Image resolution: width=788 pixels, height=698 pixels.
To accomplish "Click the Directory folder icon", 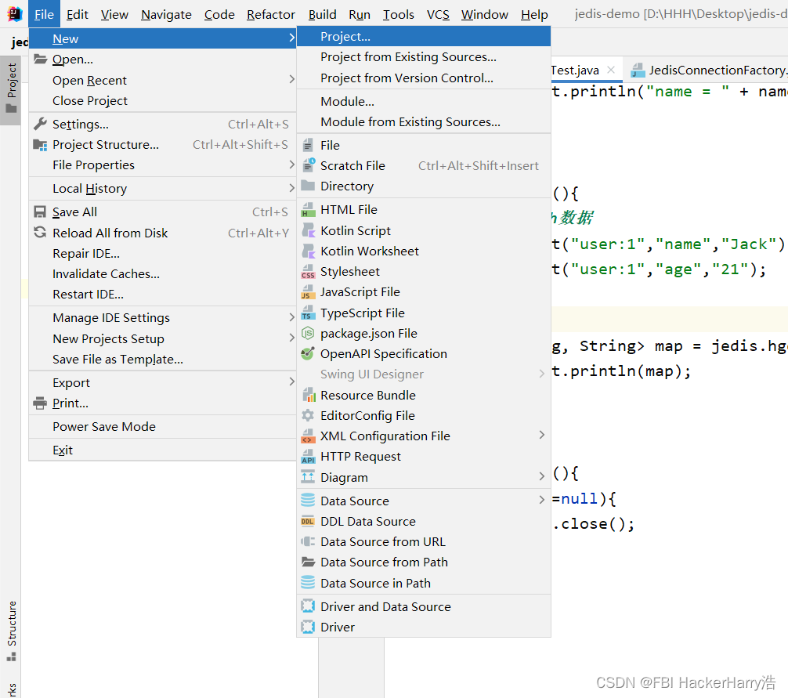I will (308, 186).
